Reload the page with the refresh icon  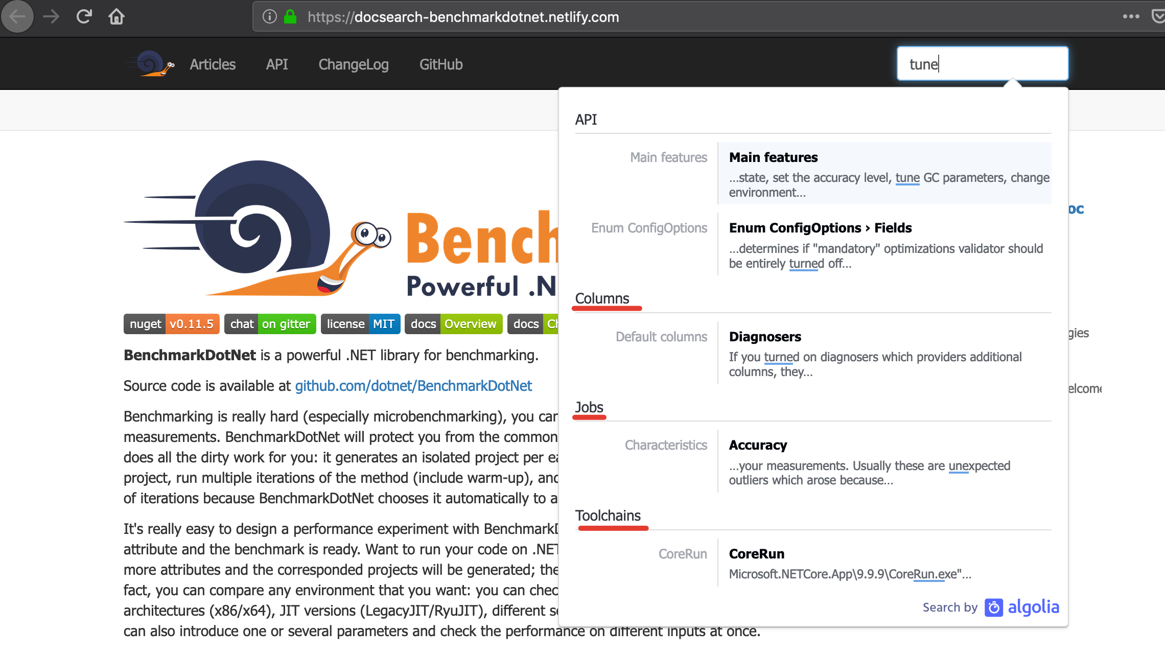[84, 17]
